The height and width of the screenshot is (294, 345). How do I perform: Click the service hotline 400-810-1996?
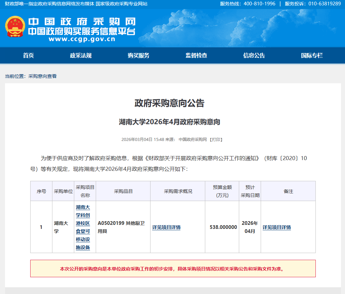coord(260,4)
